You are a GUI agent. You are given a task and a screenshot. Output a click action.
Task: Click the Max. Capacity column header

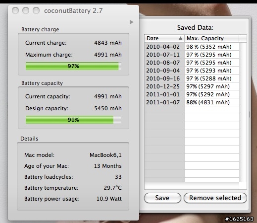tap(211, 38)
